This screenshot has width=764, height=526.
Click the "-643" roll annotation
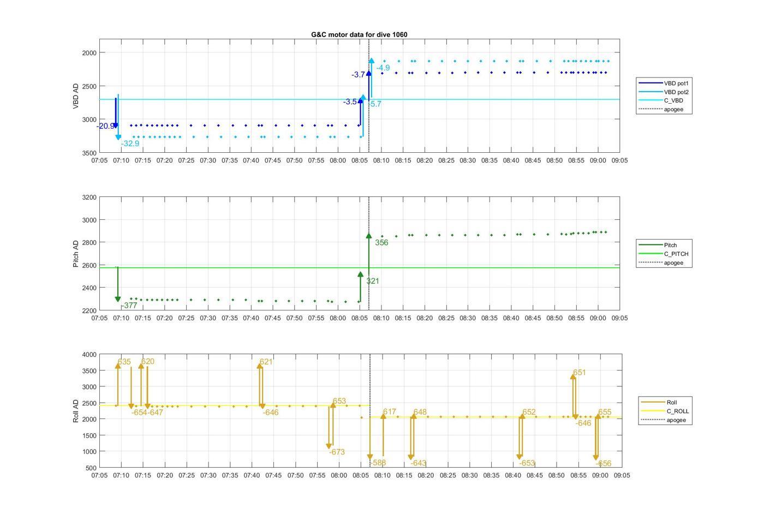pyautogui.click(x=419, y=463)
